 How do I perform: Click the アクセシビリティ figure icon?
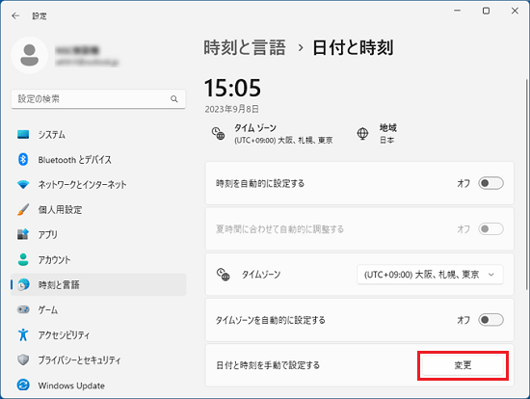(x=23, y=334)
